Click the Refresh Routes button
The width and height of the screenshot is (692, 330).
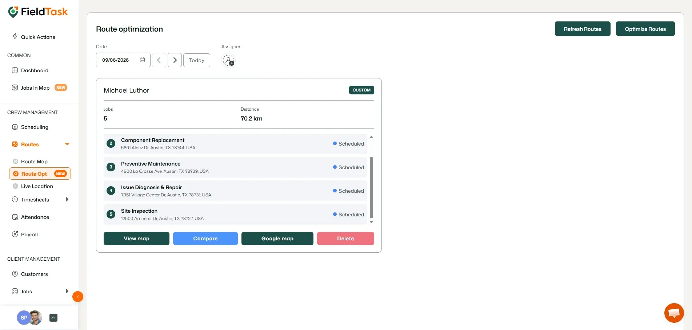[x=583, y=29]
